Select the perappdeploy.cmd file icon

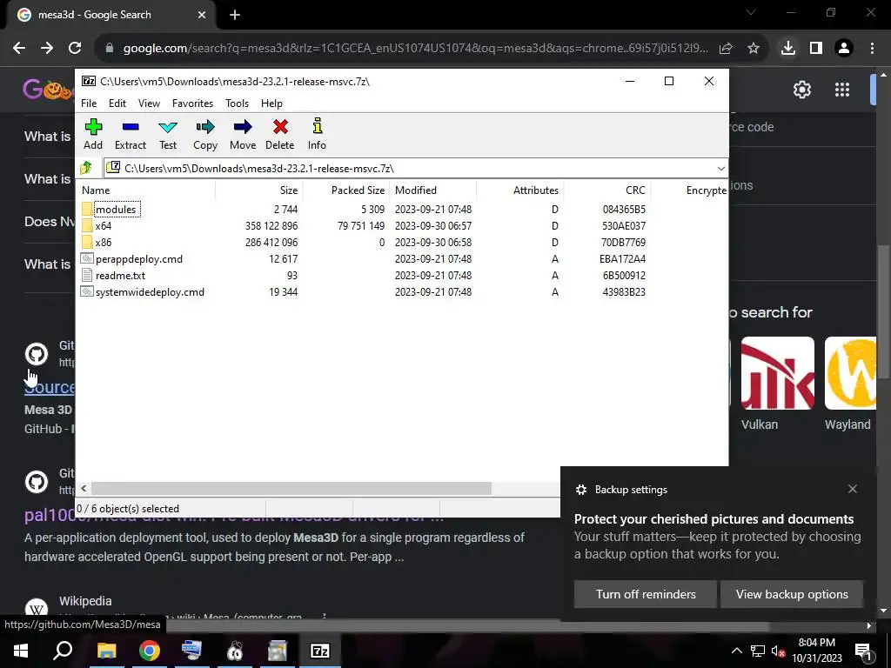(x=87, y=258)
